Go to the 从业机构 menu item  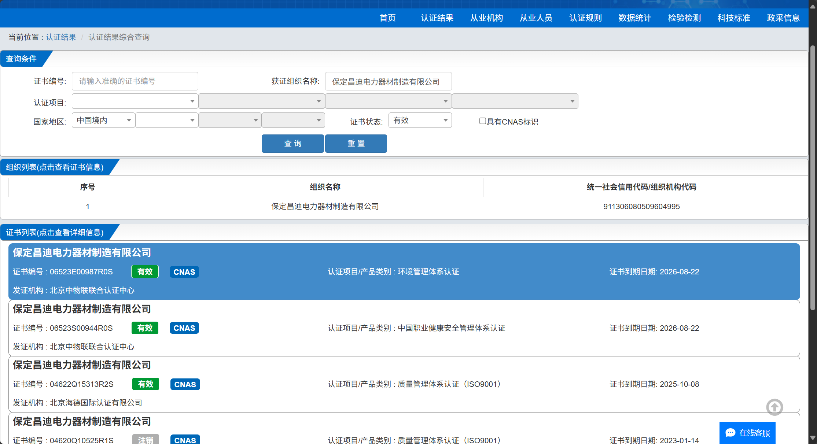click(x=486, y=18)
